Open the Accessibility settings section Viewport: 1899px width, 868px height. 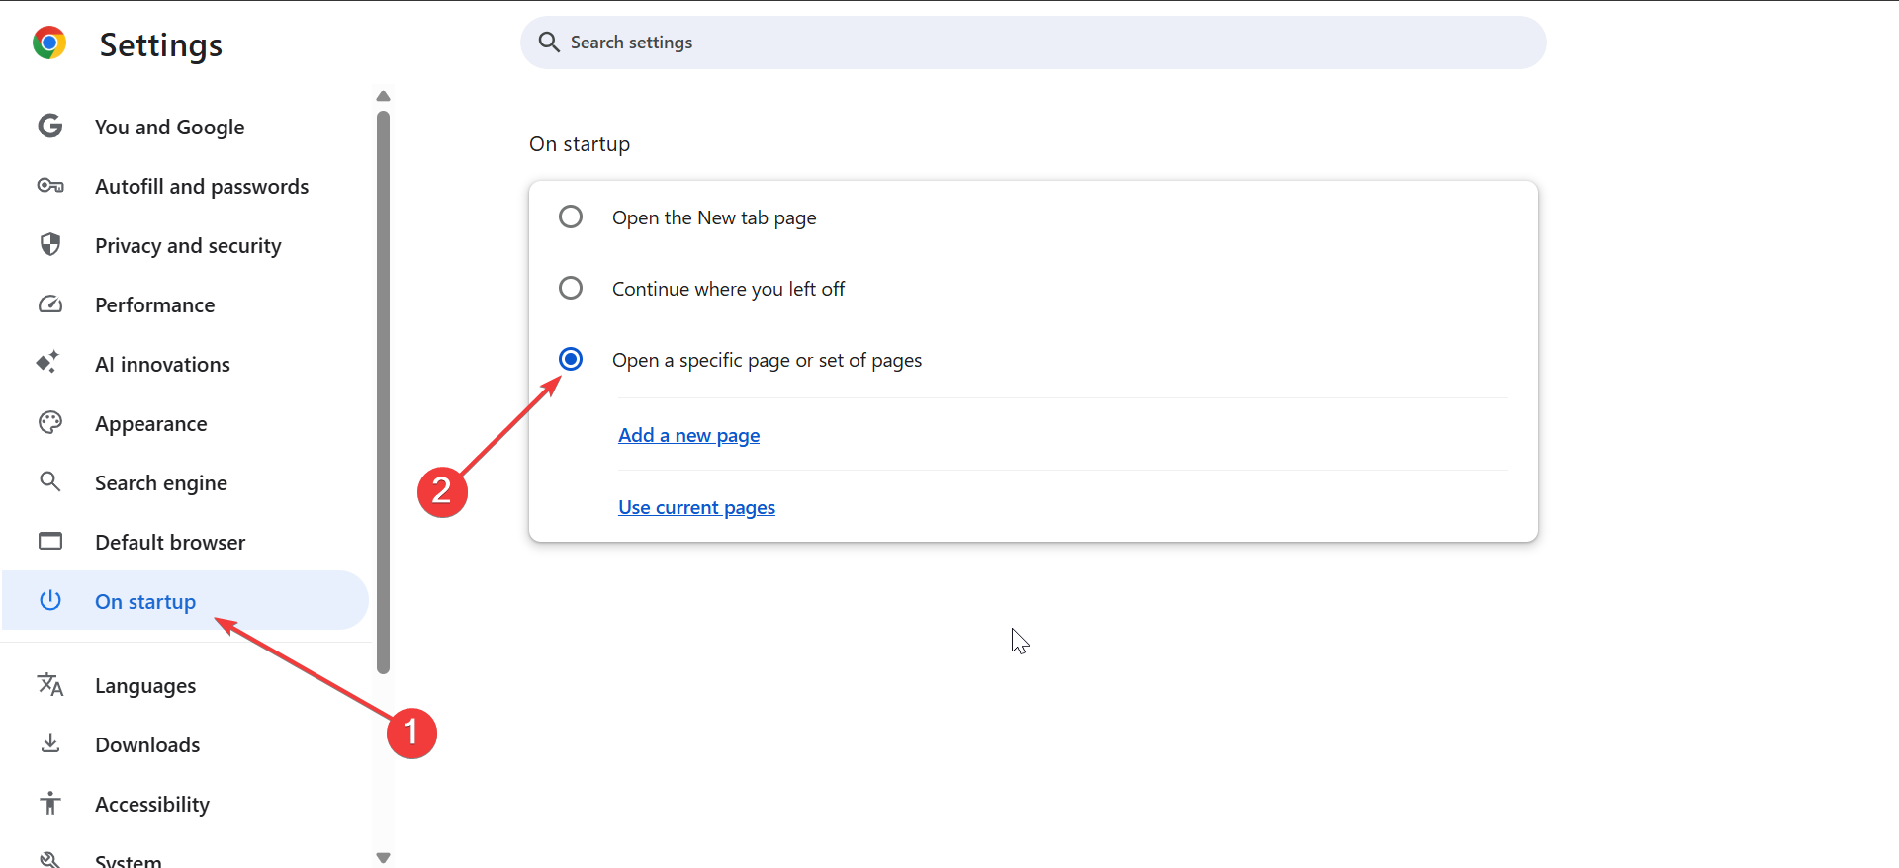pyautogui.click(x=152, y=804)
